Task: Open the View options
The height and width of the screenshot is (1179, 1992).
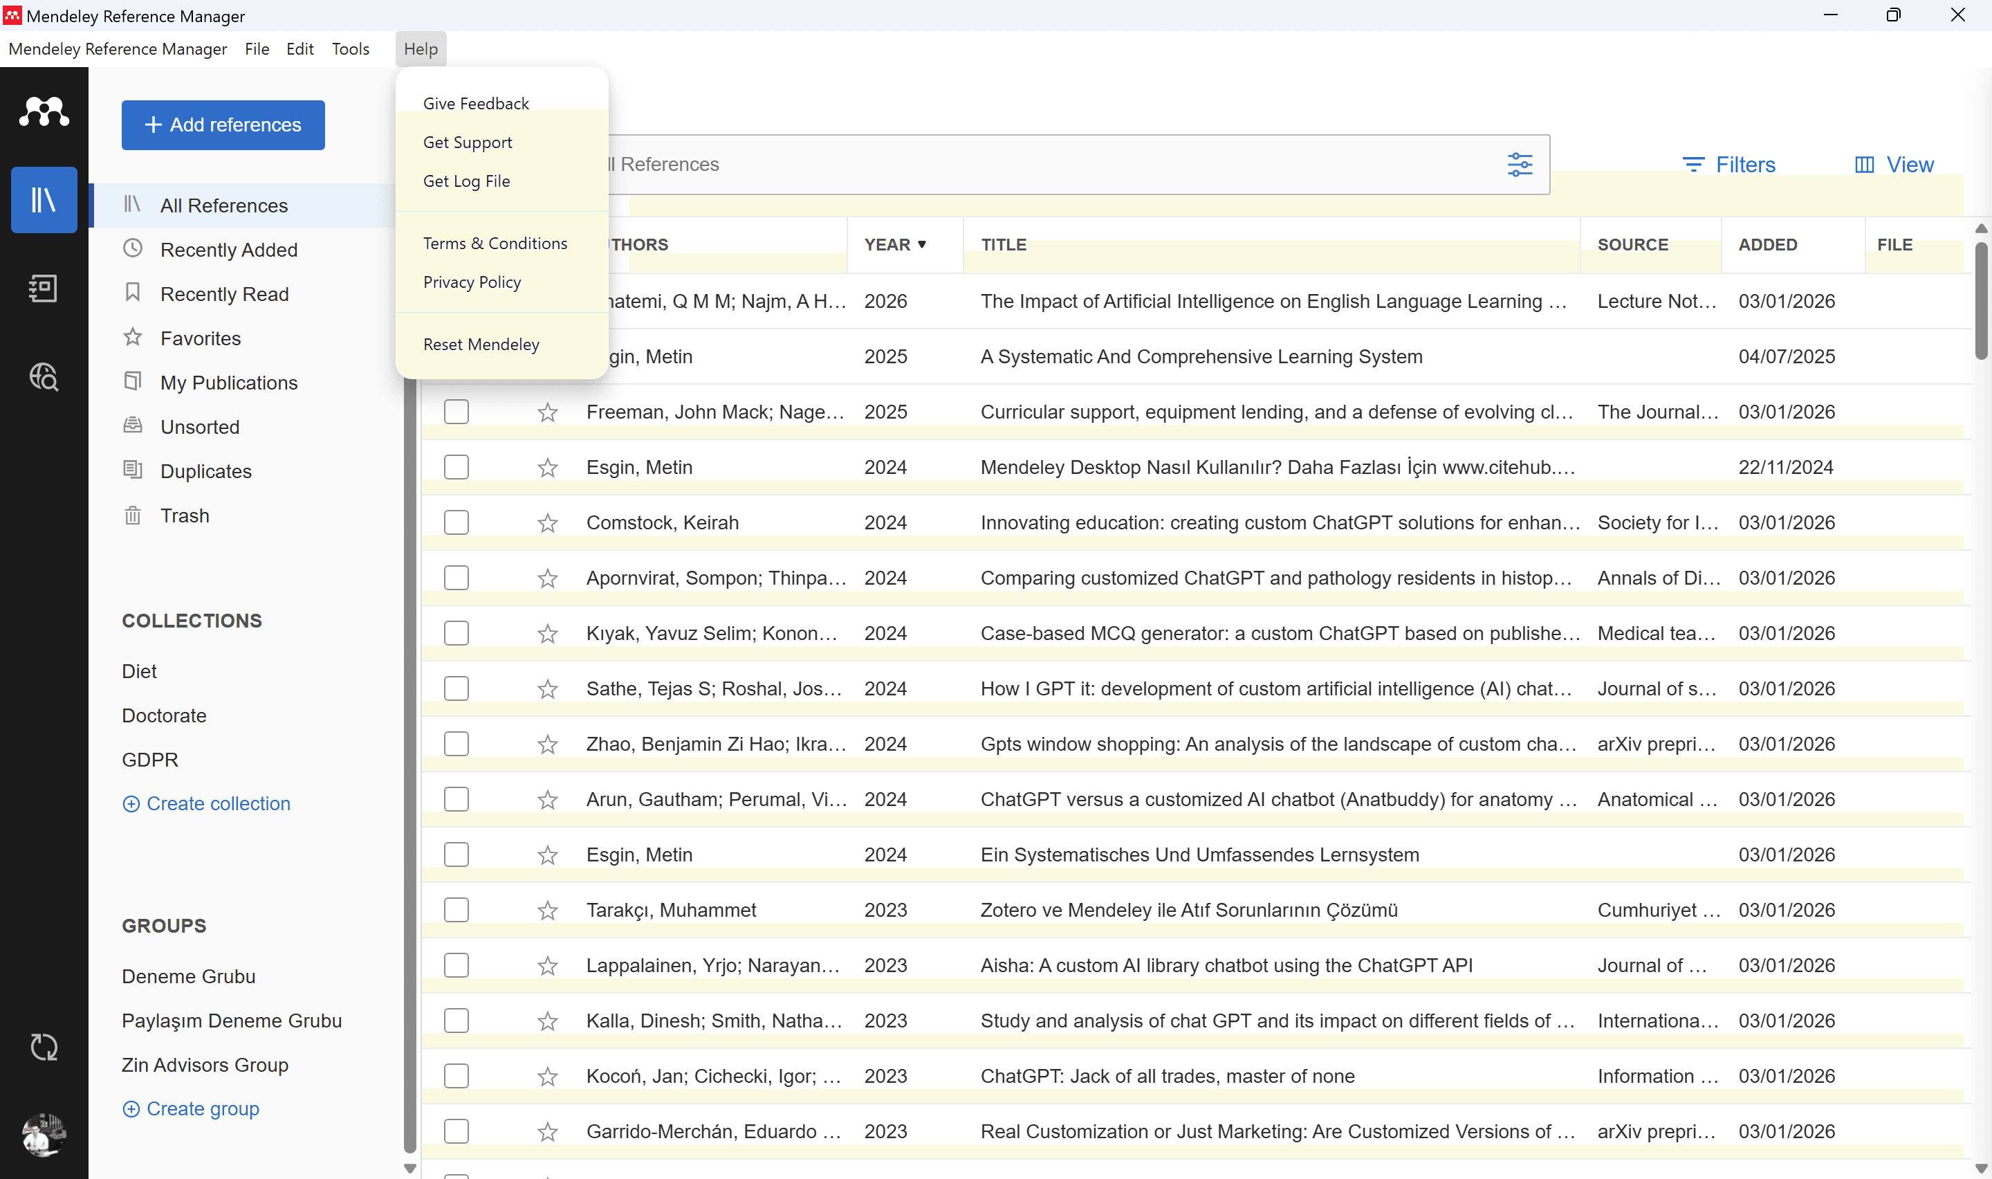Action: tap(1894, 165)
